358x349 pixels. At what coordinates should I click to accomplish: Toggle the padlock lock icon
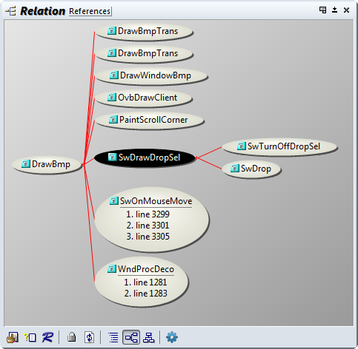coord(71,337)
